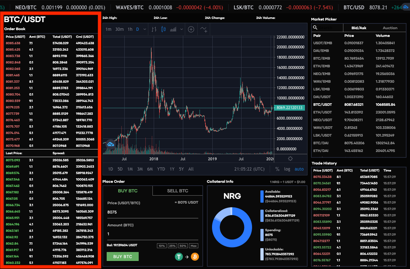
Task: Click the Amount (BTC) input field
Action: 153,234
